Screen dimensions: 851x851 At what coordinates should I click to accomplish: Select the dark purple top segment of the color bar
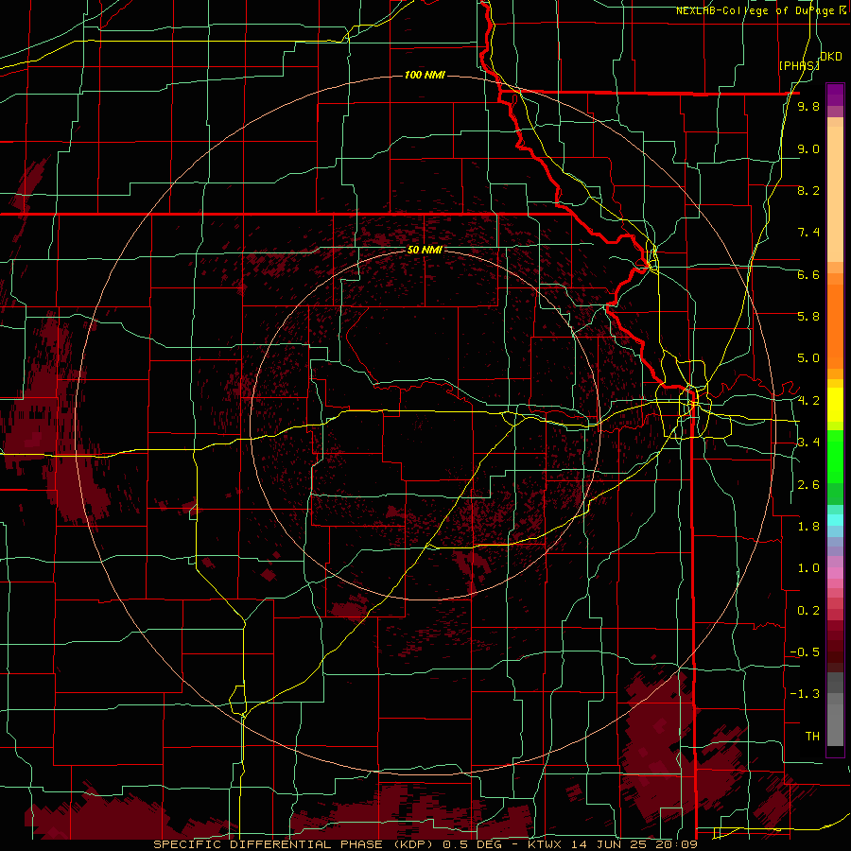coord(835,95)
